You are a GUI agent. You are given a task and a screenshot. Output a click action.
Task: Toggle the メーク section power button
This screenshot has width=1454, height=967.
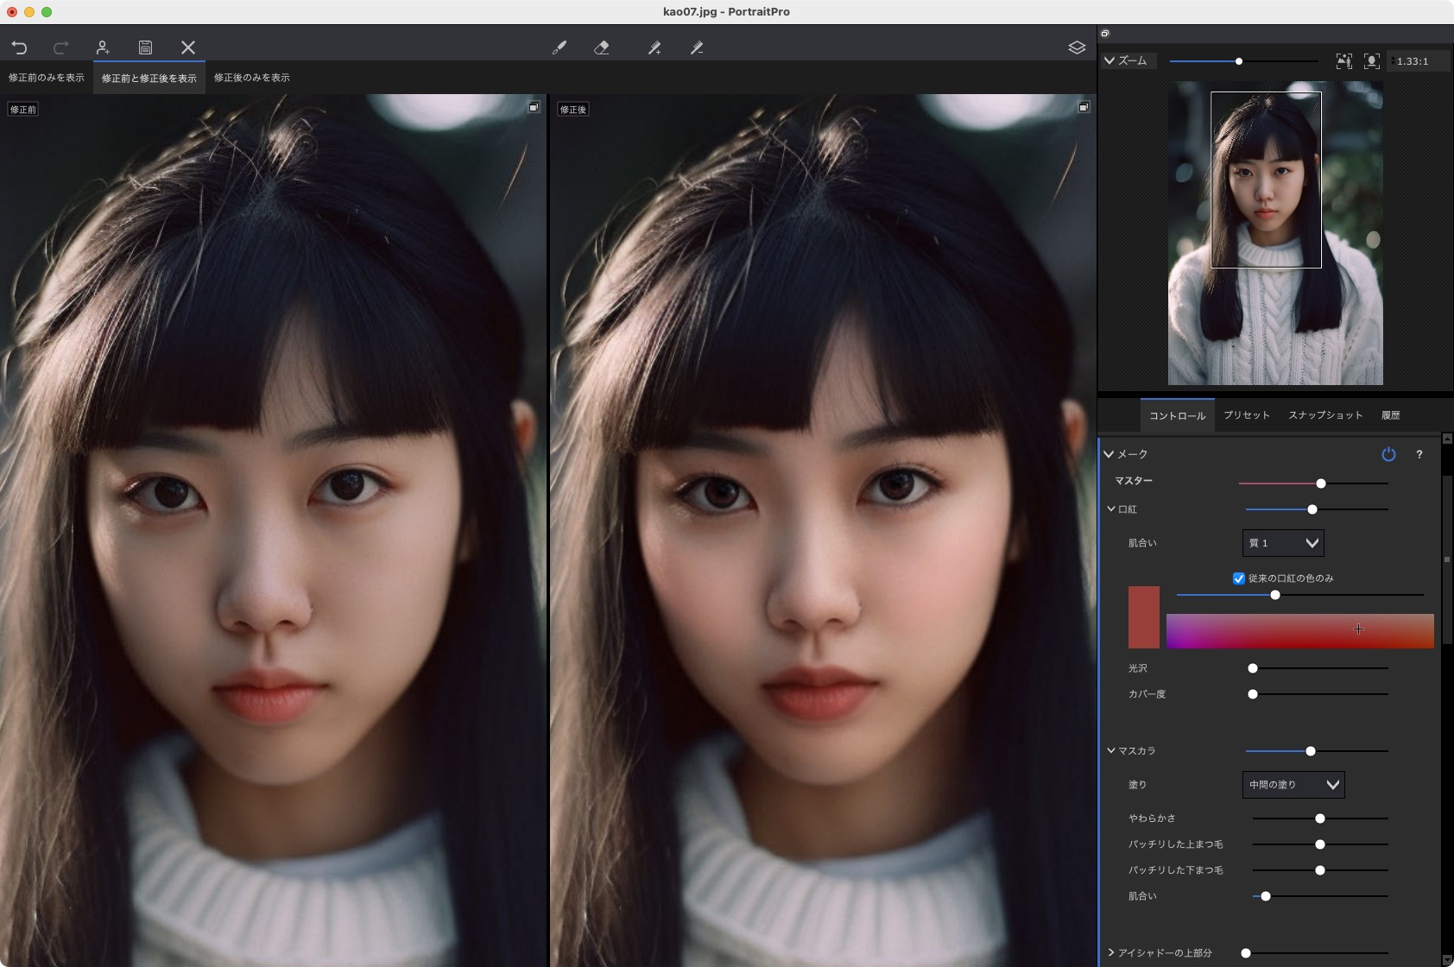(x=1388, y=454)
